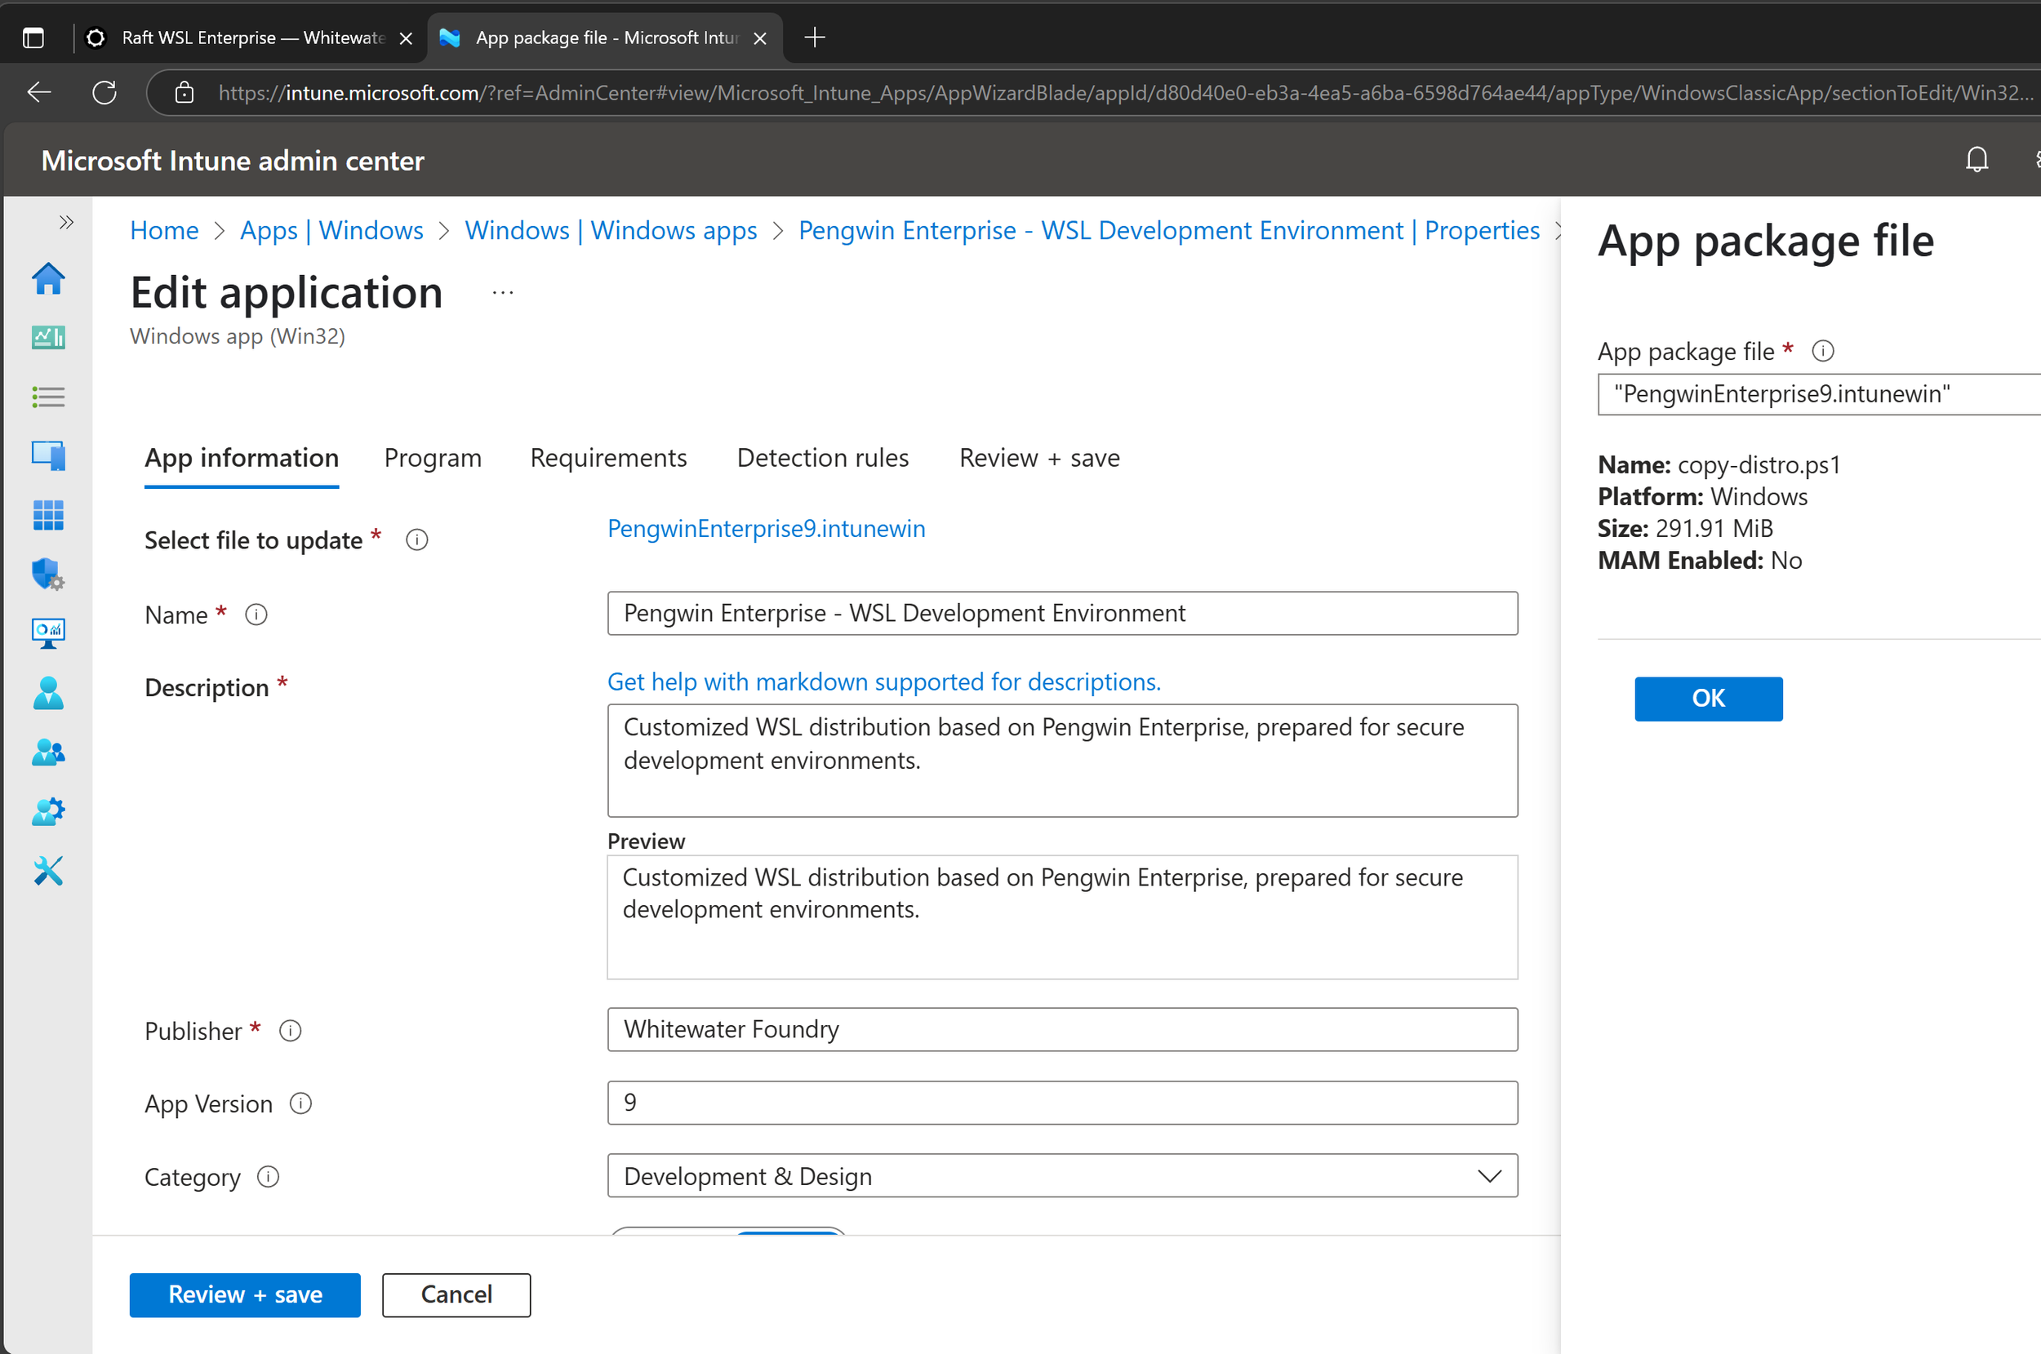The height and width of the screenshot is (1354, 2041).
Task: Click the Publisher input field
Action: [x=1062, y=1029]
